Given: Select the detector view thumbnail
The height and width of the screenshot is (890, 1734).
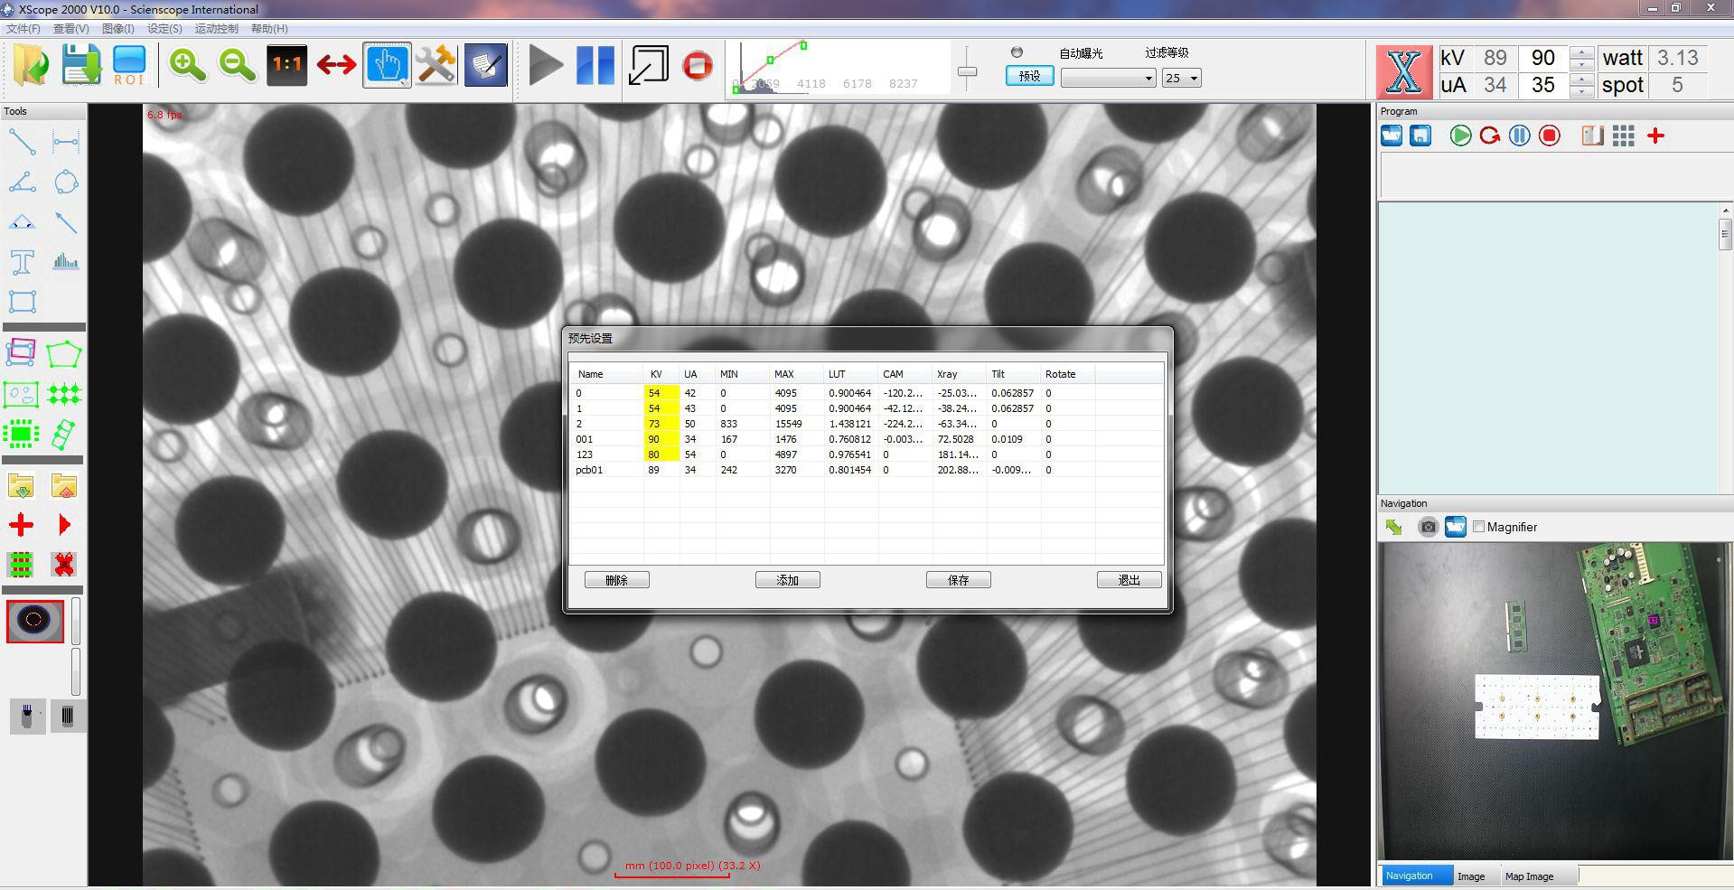Looking at the screenshot, I should coord(35,621).
